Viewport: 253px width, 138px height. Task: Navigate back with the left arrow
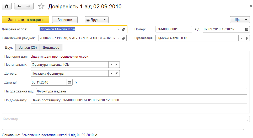(x=19, y=6)
